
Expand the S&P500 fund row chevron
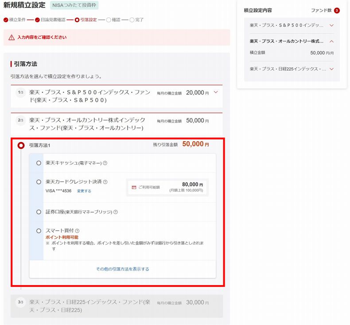[x=216, y=92]
